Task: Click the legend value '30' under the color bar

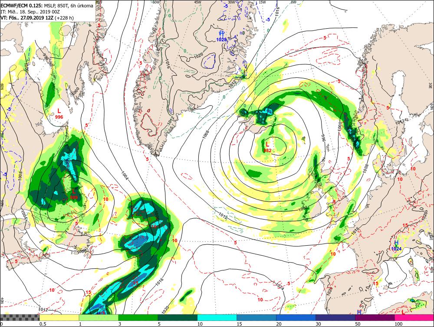Action: 318,324
